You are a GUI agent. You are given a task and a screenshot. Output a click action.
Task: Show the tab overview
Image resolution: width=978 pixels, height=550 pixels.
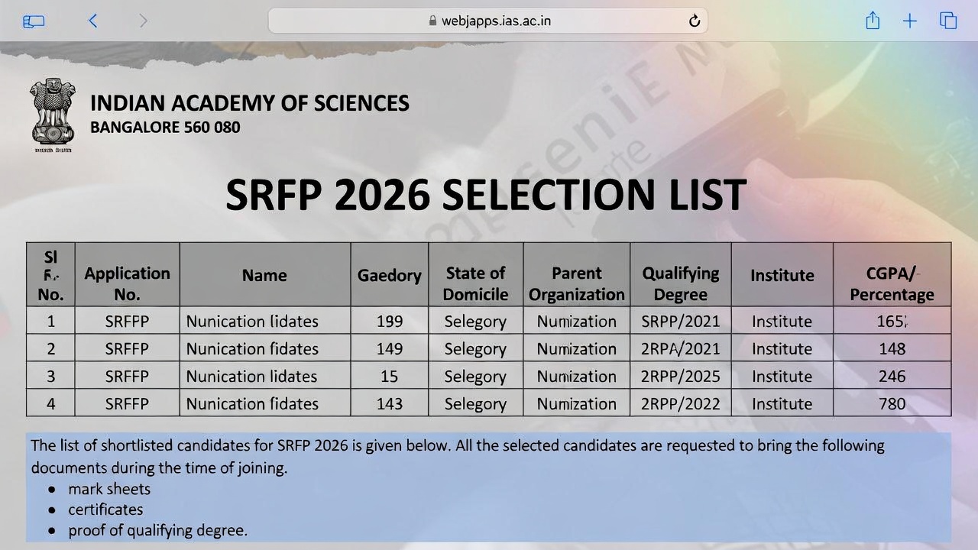[948, 21]
